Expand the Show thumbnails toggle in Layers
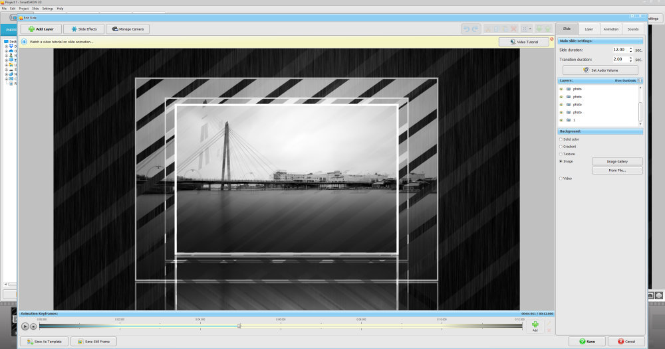 pyautogui.click(x=640, y=80)
